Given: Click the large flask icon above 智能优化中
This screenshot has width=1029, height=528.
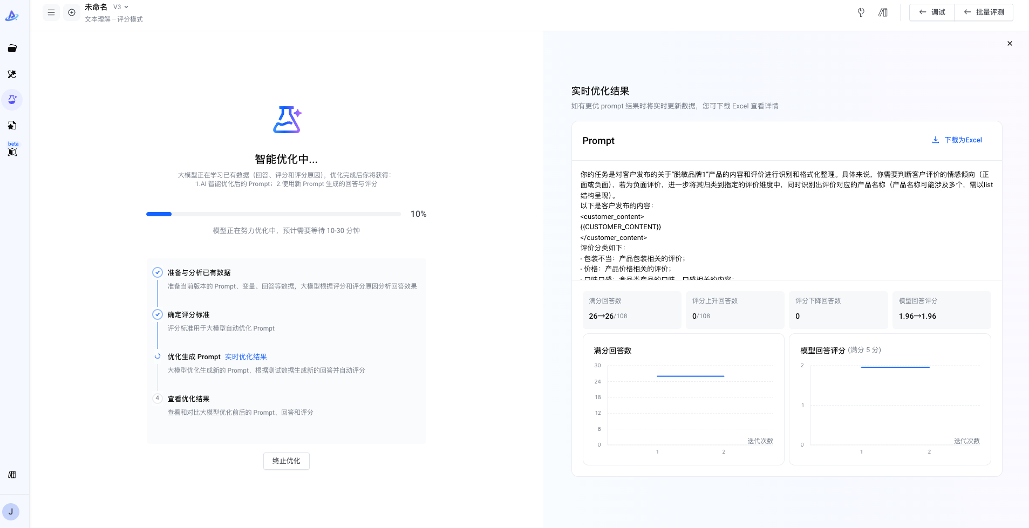Looking at the screenshot, I should click(287, 120).
